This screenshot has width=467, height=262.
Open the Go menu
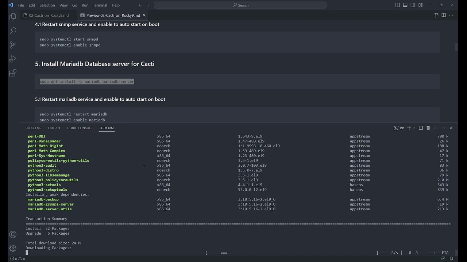[x=75, y=5]
